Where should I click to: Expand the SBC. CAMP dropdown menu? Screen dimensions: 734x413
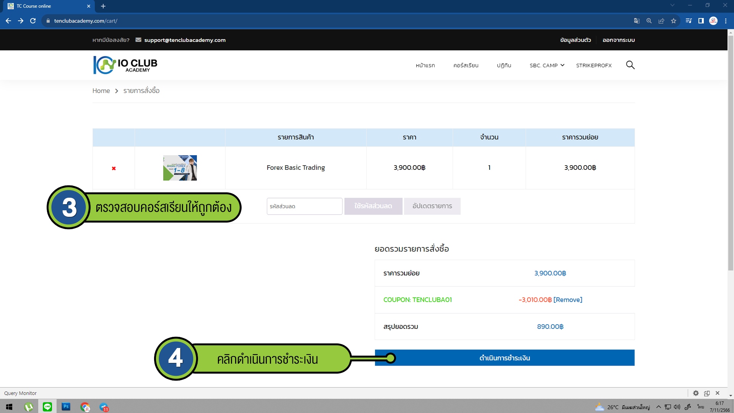click(547, 65)
